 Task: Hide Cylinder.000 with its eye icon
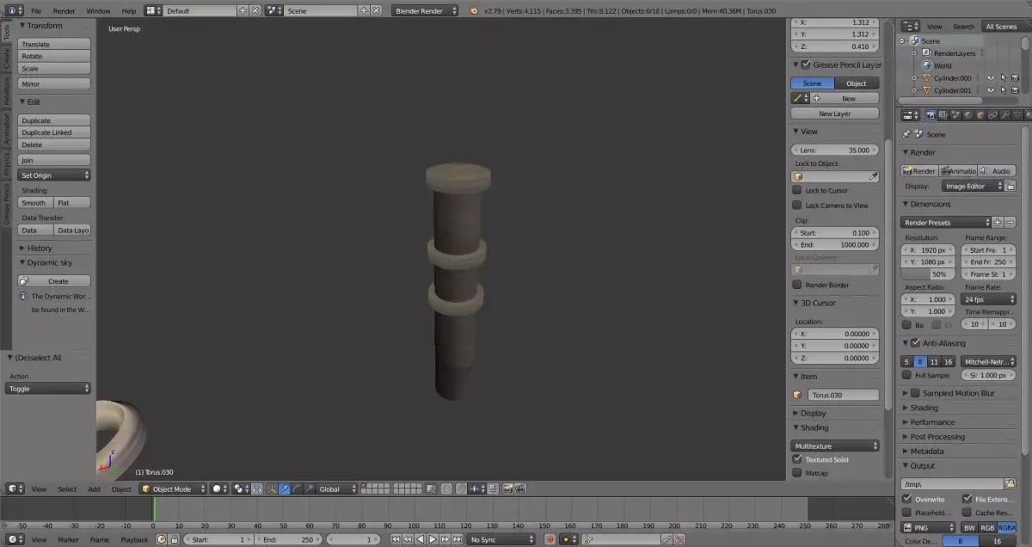coord(991,78)
